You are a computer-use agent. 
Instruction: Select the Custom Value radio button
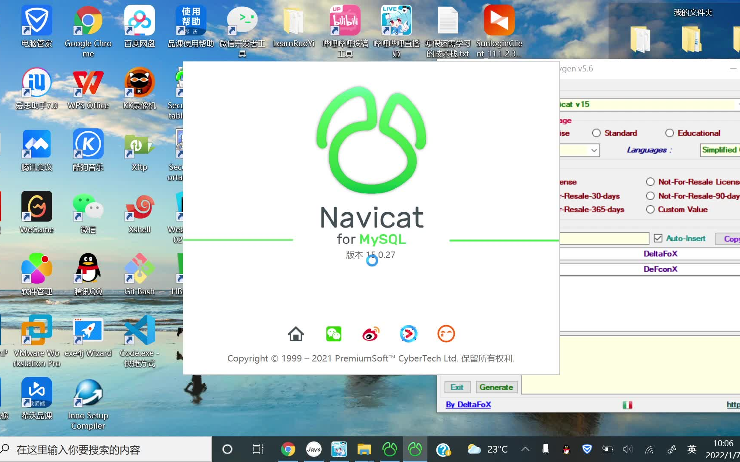click(650, 210)
